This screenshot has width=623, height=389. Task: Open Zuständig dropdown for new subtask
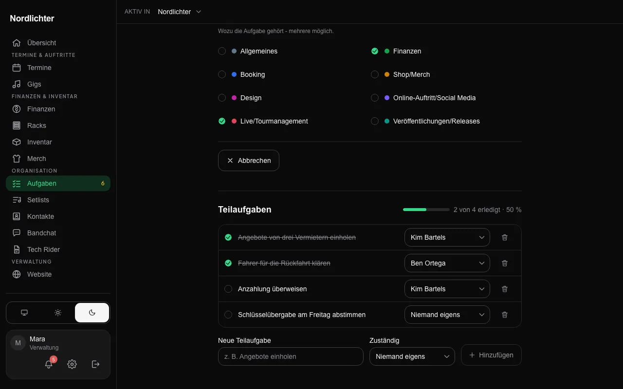click(x=412, y=356)
